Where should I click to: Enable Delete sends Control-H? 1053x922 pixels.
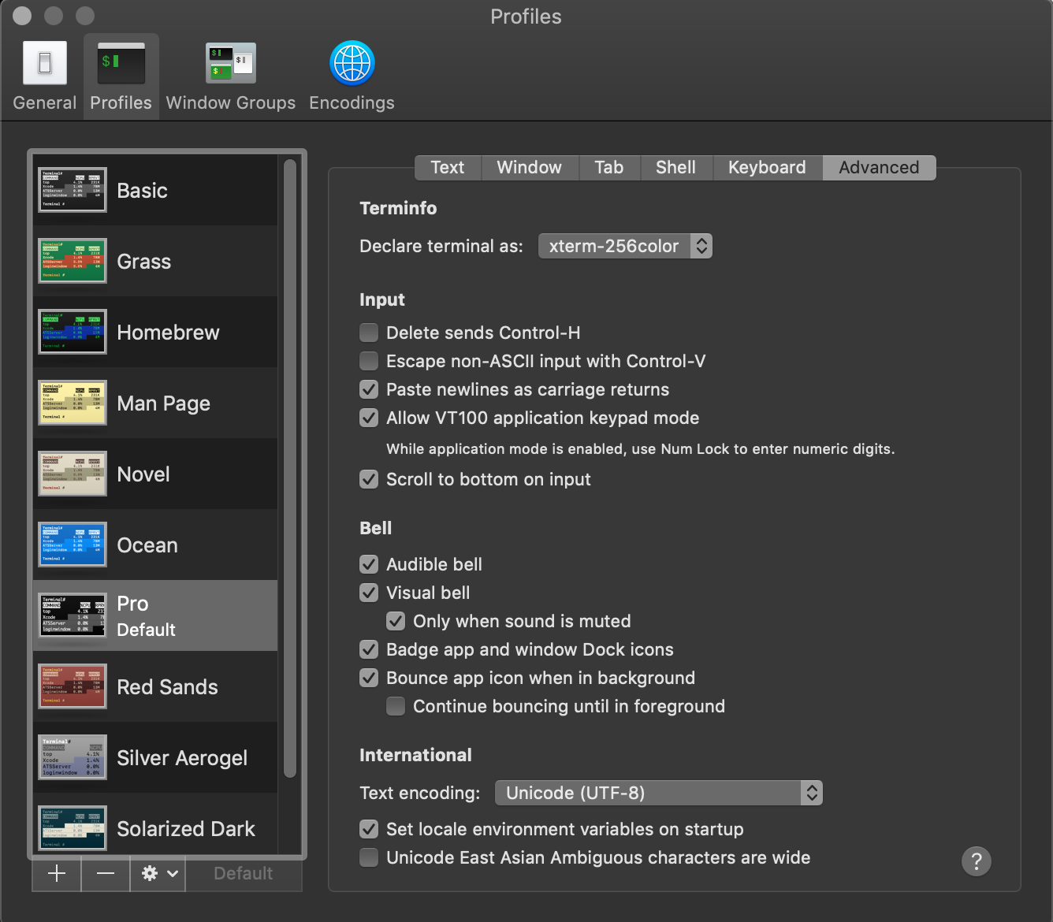(369, 333)
